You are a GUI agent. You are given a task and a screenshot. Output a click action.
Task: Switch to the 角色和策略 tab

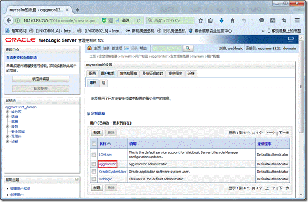(x=128, y=74)
